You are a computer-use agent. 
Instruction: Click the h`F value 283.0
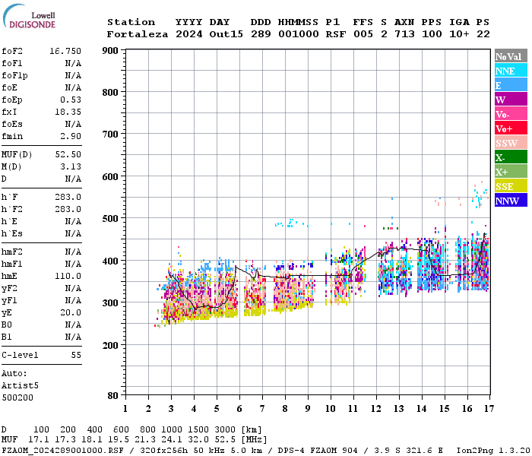[68, 197]
